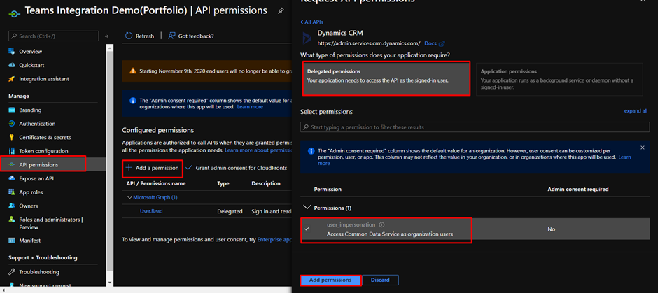This screenshot has width=658, height=293.
Task: Click the Certificates & secrets key icon
Action: tap(12, 138)
